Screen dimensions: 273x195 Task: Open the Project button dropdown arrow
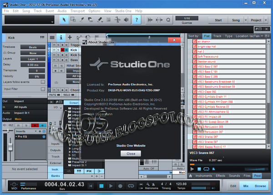266,20
